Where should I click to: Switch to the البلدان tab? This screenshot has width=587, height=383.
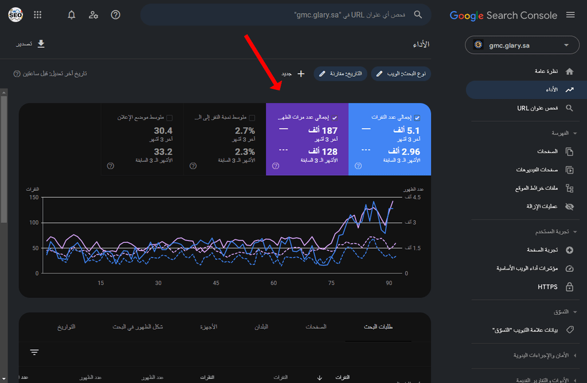tap(261, 327)
